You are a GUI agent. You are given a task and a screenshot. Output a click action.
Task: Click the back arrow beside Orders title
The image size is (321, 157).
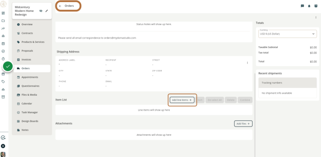pyautogui.click(x=60, y=6)
